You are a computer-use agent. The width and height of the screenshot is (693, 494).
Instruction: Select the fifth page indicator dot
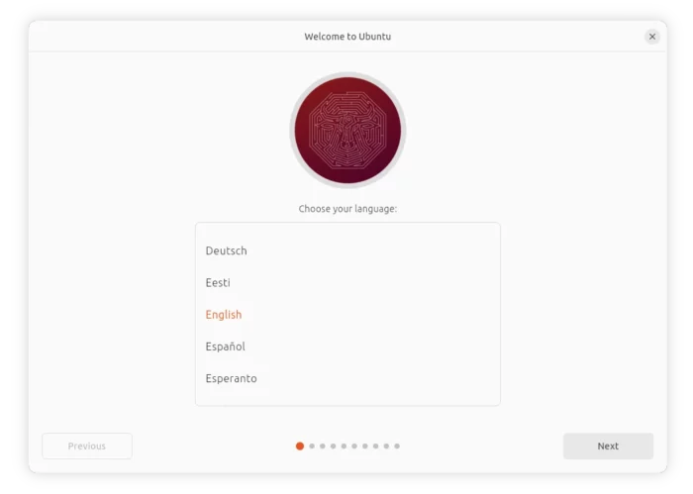pos(344,445)
